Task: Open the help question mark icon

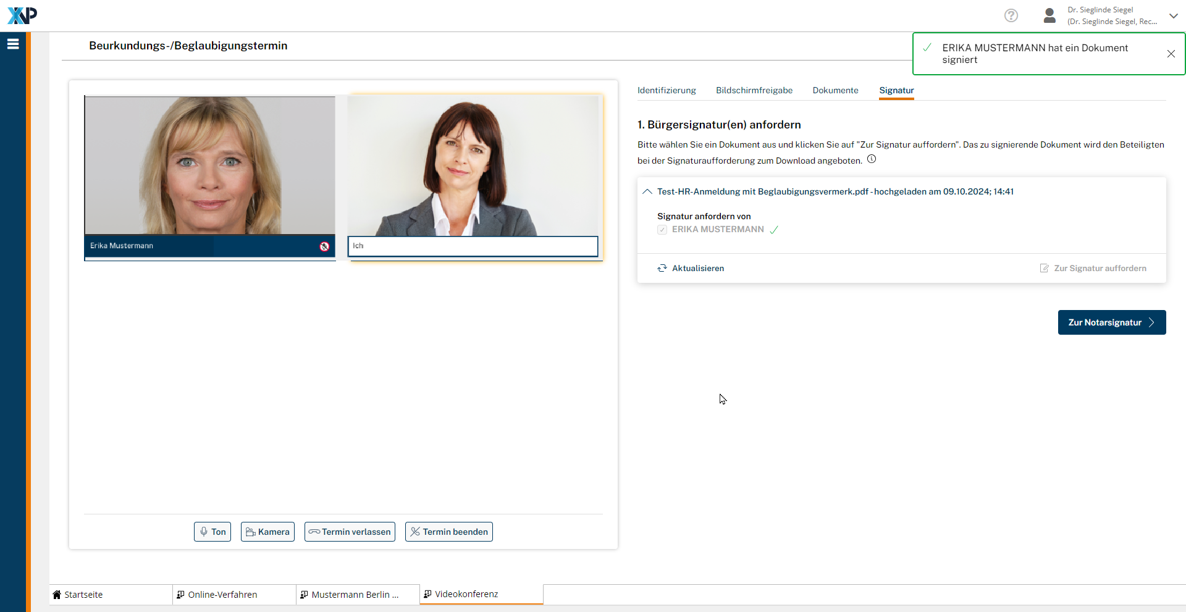Action: (1011, 15)
